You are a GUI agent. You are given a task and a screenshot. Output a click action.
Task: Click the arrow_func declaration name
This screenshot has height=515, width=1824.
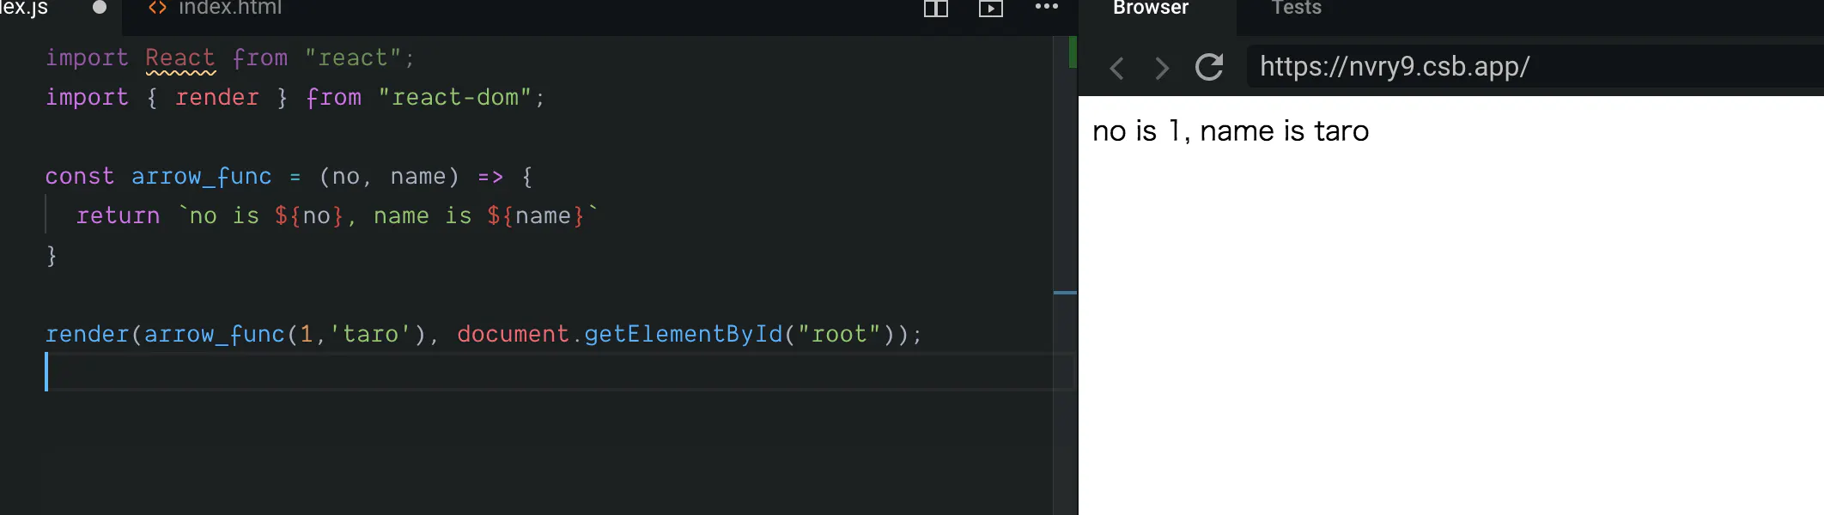pos(201,177)
